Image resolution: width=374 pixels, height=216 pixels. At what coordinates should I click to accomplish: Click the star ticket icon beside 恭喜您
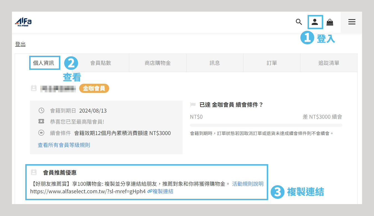[41, 121]
